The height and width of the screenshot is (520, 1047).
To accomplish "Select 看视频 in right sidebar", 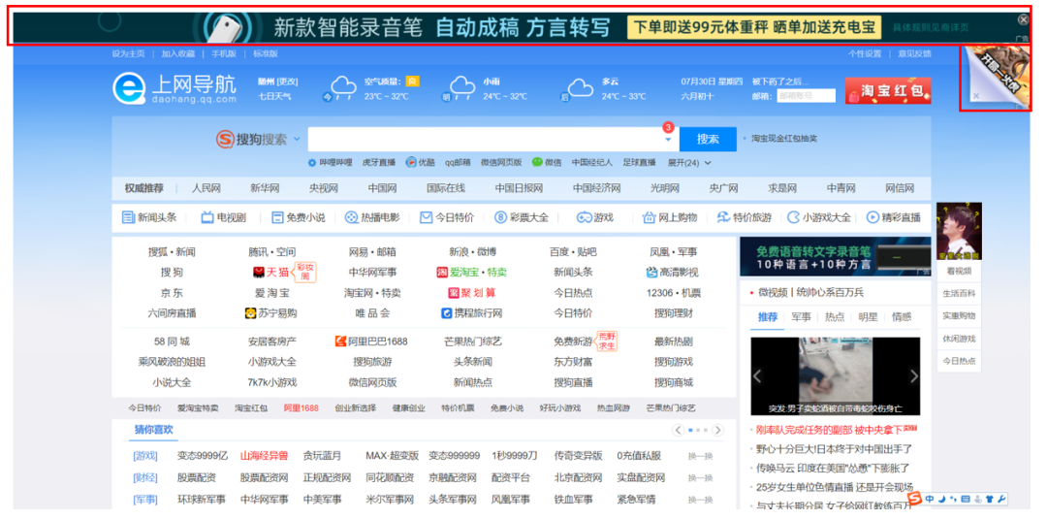I will pos(959,271).
